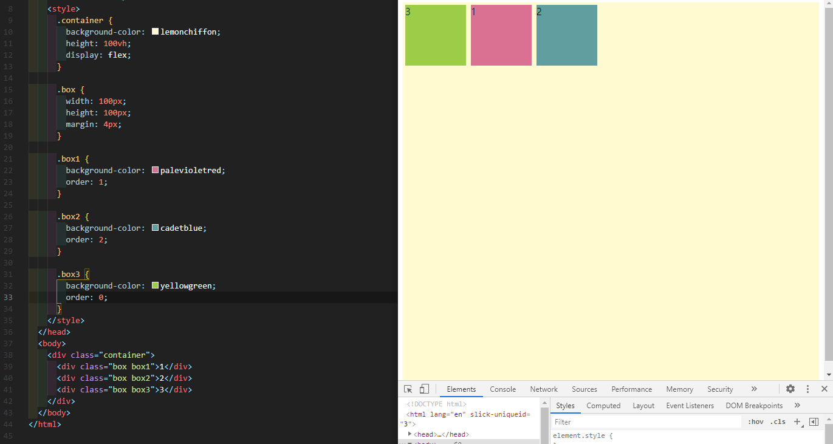
Task: Show more Styles pane tabs chevron
Action: [797, 406]
